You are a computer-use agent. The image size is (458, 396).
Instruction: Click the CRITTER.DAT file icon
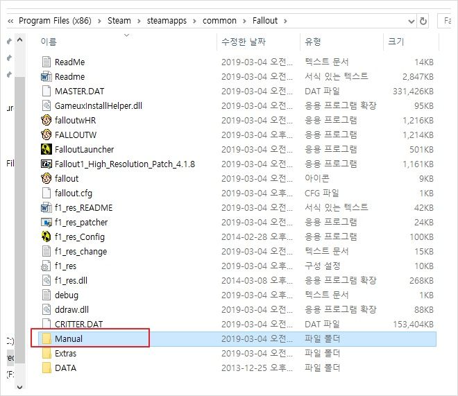tap(46, 323)
